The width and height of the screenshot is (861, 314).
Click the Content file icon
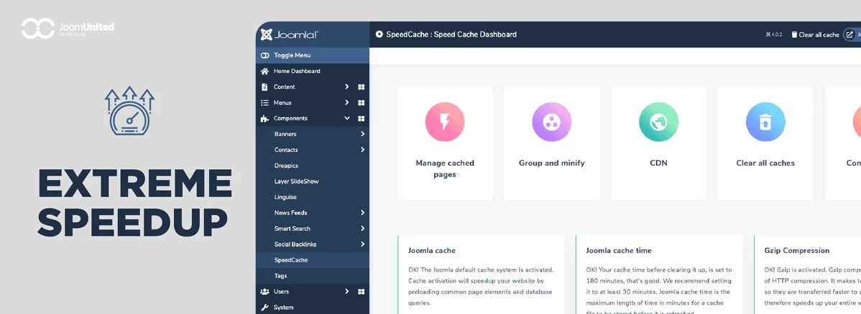[264, 87]
